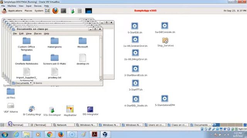Open VirtualBox from Windows taskbar
This screenshot has width=247, height=138.
(105, 135)
